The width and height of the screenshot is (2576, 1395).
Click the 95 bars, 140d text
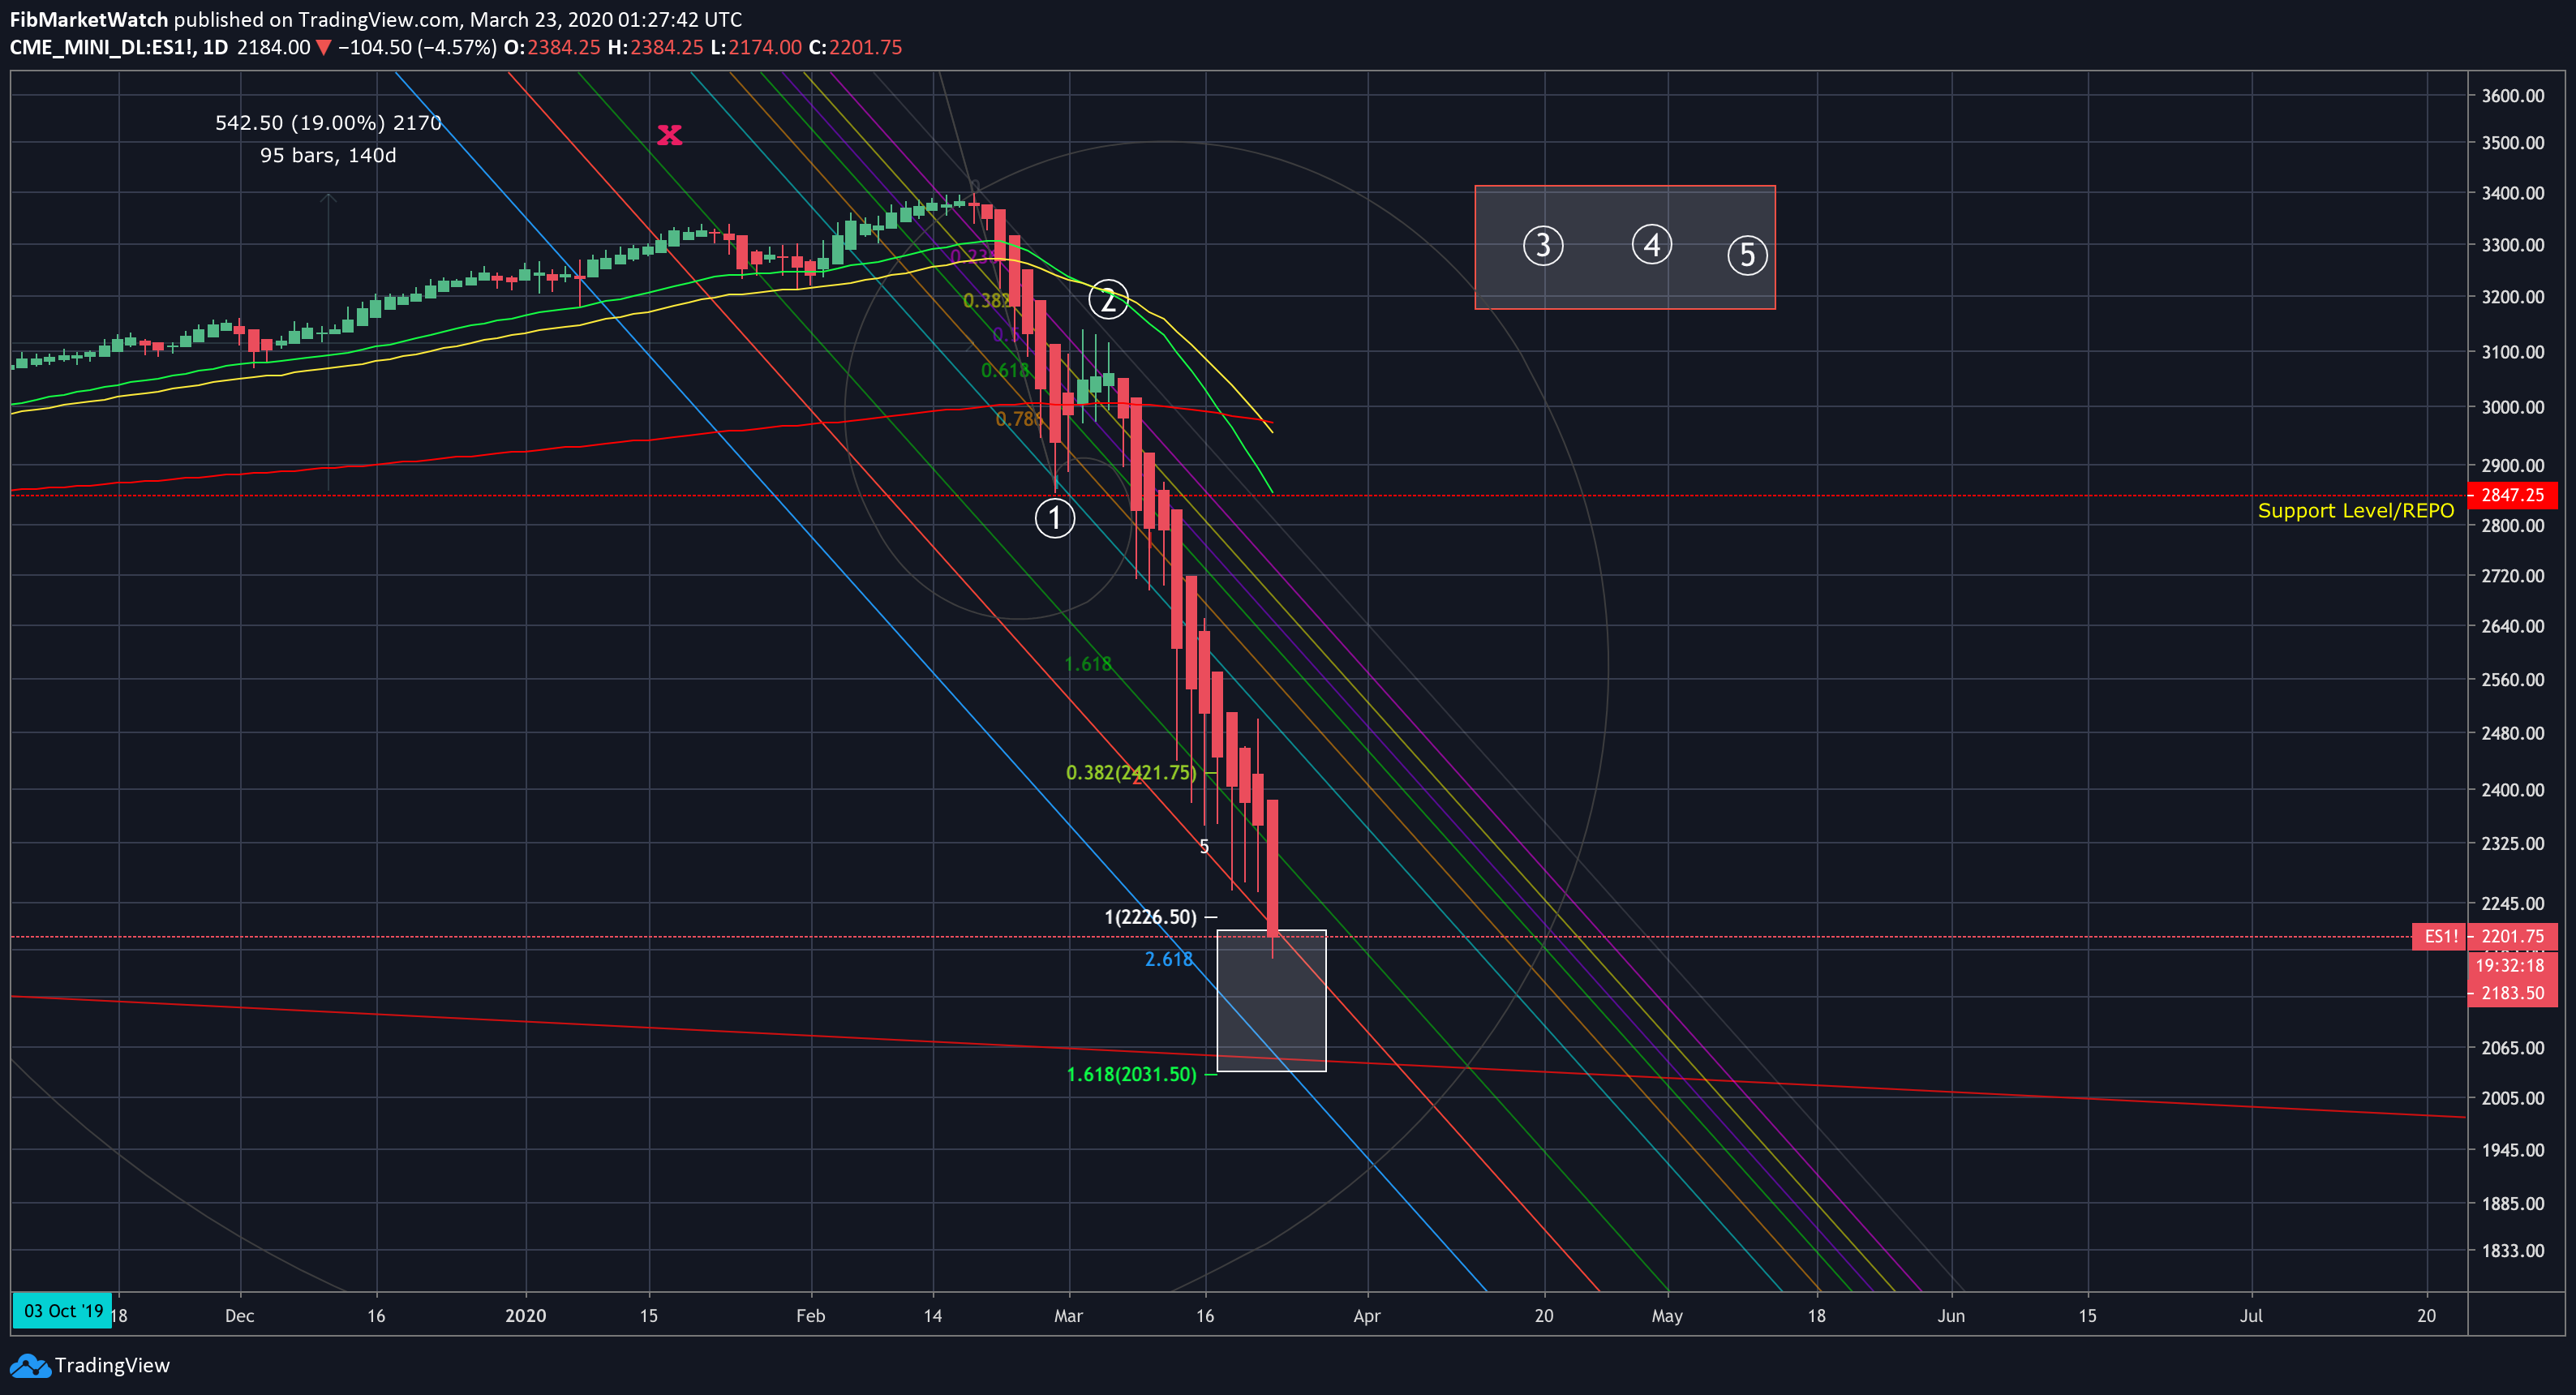click(328, 155)
